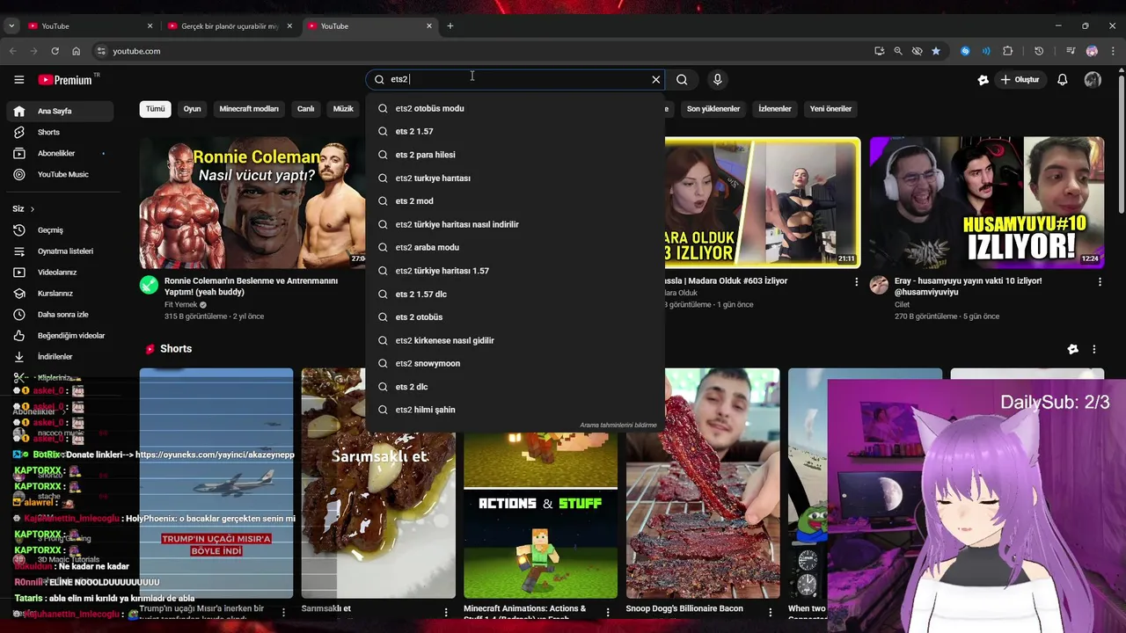Open 'Beğendiğim videolar' list
Image resolution: width=1126 pixels, height=633 pixels.
[58, 336]
